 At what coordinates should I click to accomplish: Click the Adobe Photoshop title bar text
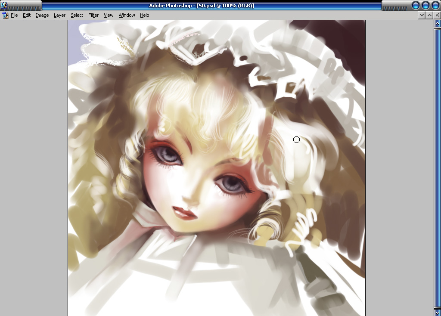tap(202, 6)
